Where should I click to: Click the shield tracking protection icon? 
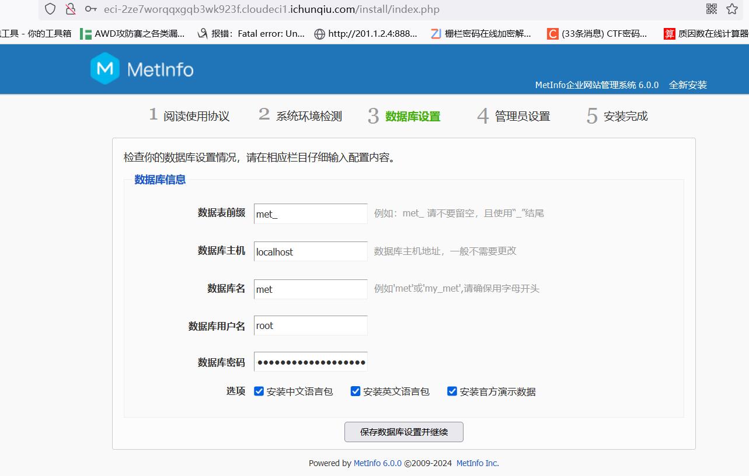[x=51, y=9]
